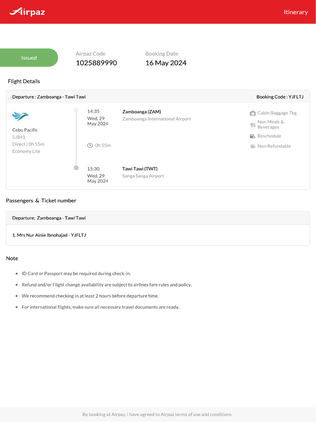Image resolution: width=316 pixels, height=422 pixels.
Task: Click the refund and flight change note
Action: click(107, 285)
